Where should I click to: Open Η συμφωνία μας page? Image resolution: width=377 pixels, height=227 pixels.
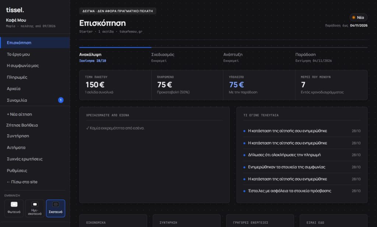pyautogui.click(x=35, y=65)
